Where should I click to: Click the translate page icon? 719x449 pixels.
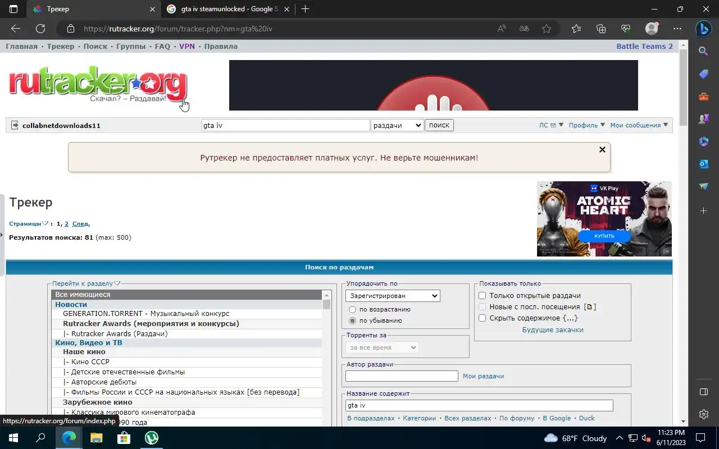tap(524, 29)
